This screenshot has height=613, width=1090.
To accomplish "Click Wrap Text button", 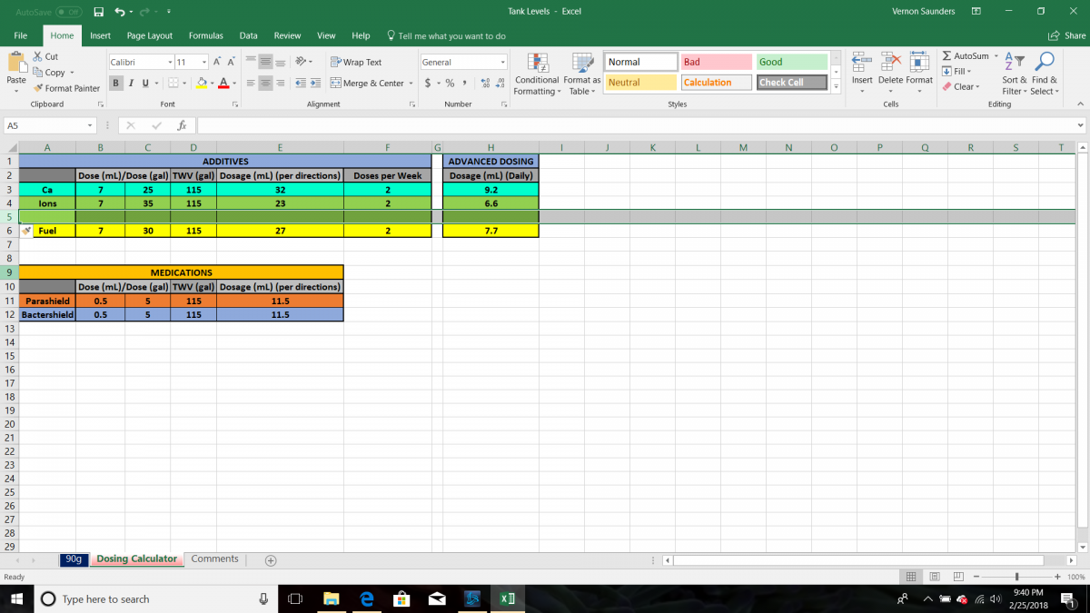I will pos(356,62).
